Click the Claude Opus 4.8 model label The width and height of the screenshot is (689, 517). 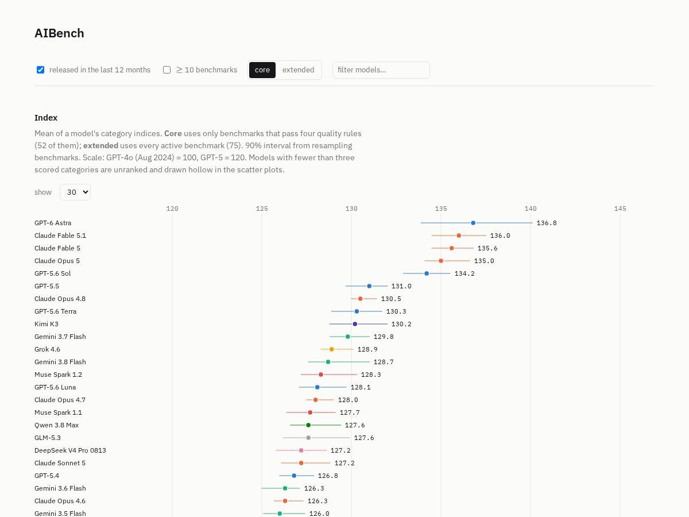coord(60,299)
